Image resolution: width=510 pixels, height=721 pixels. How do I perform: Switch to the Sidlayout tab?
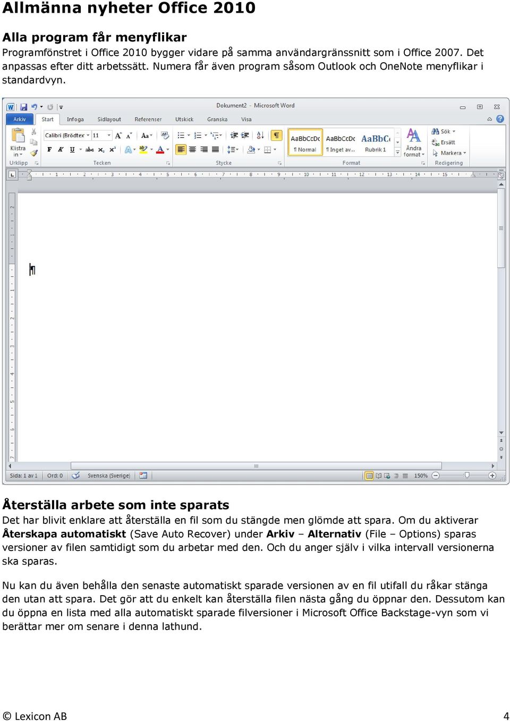(x=109, y=120)
